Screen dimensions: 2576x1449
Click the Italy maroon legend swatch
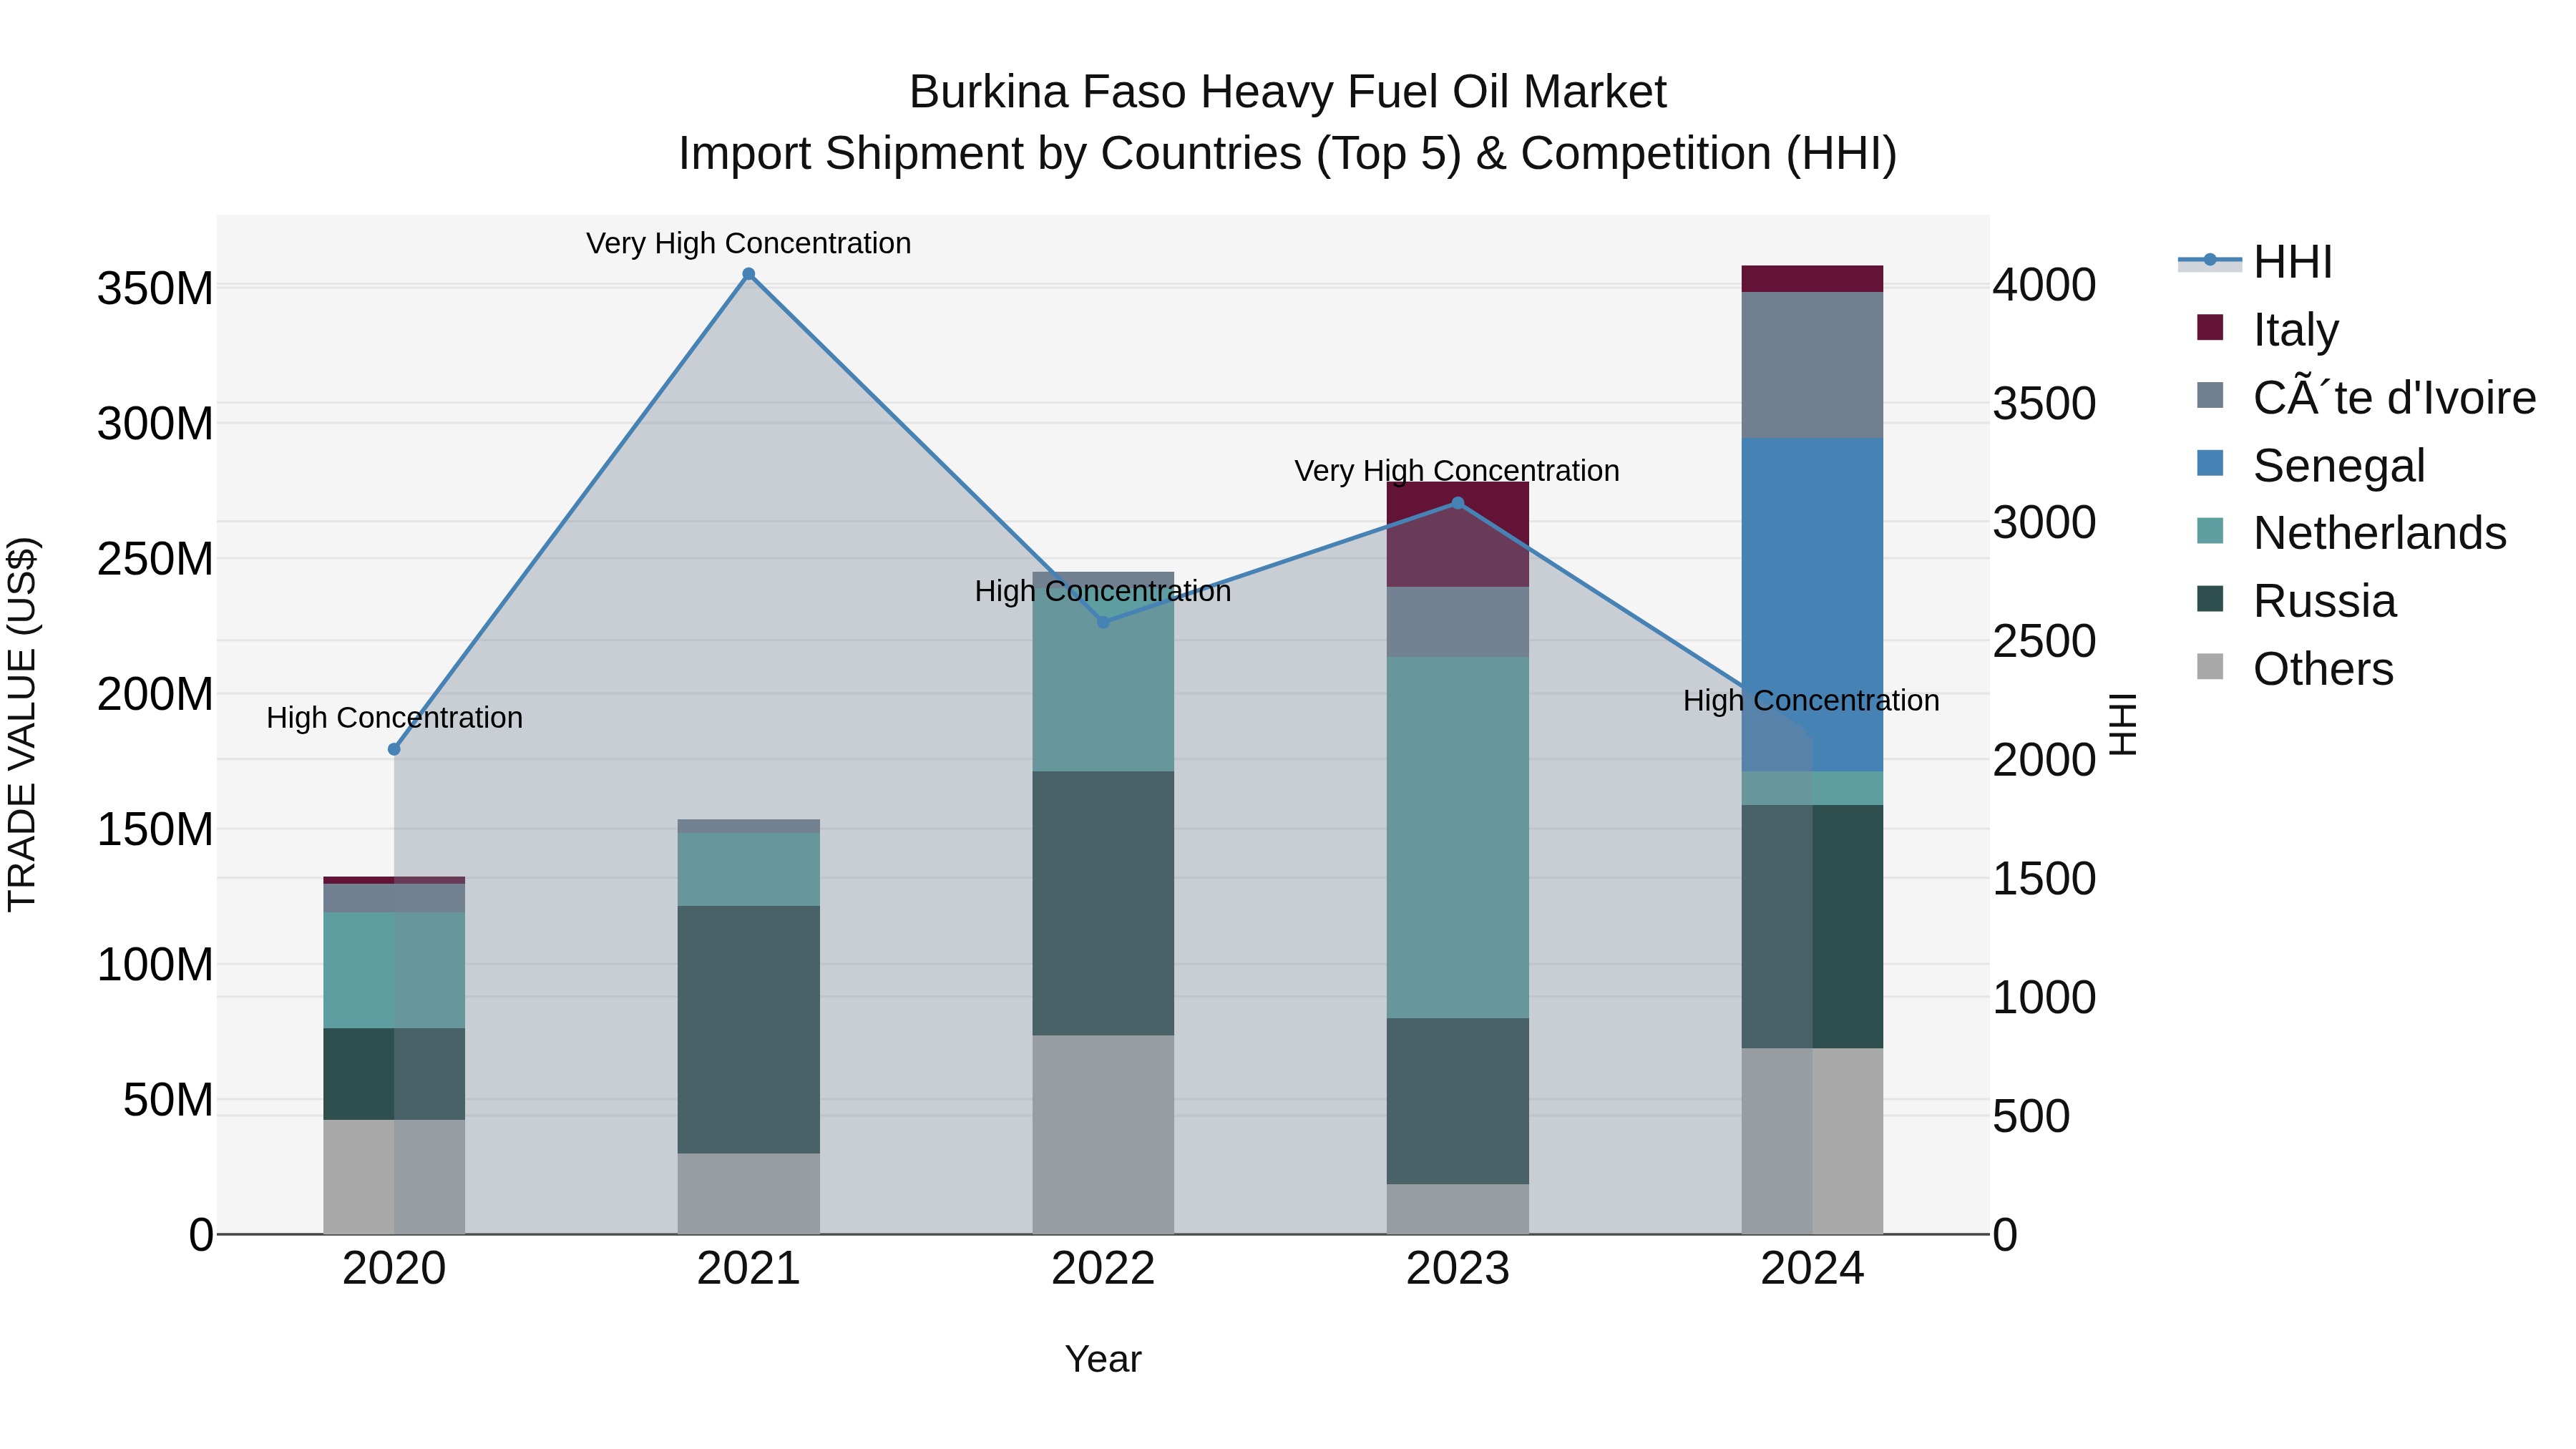[2210, 327]
